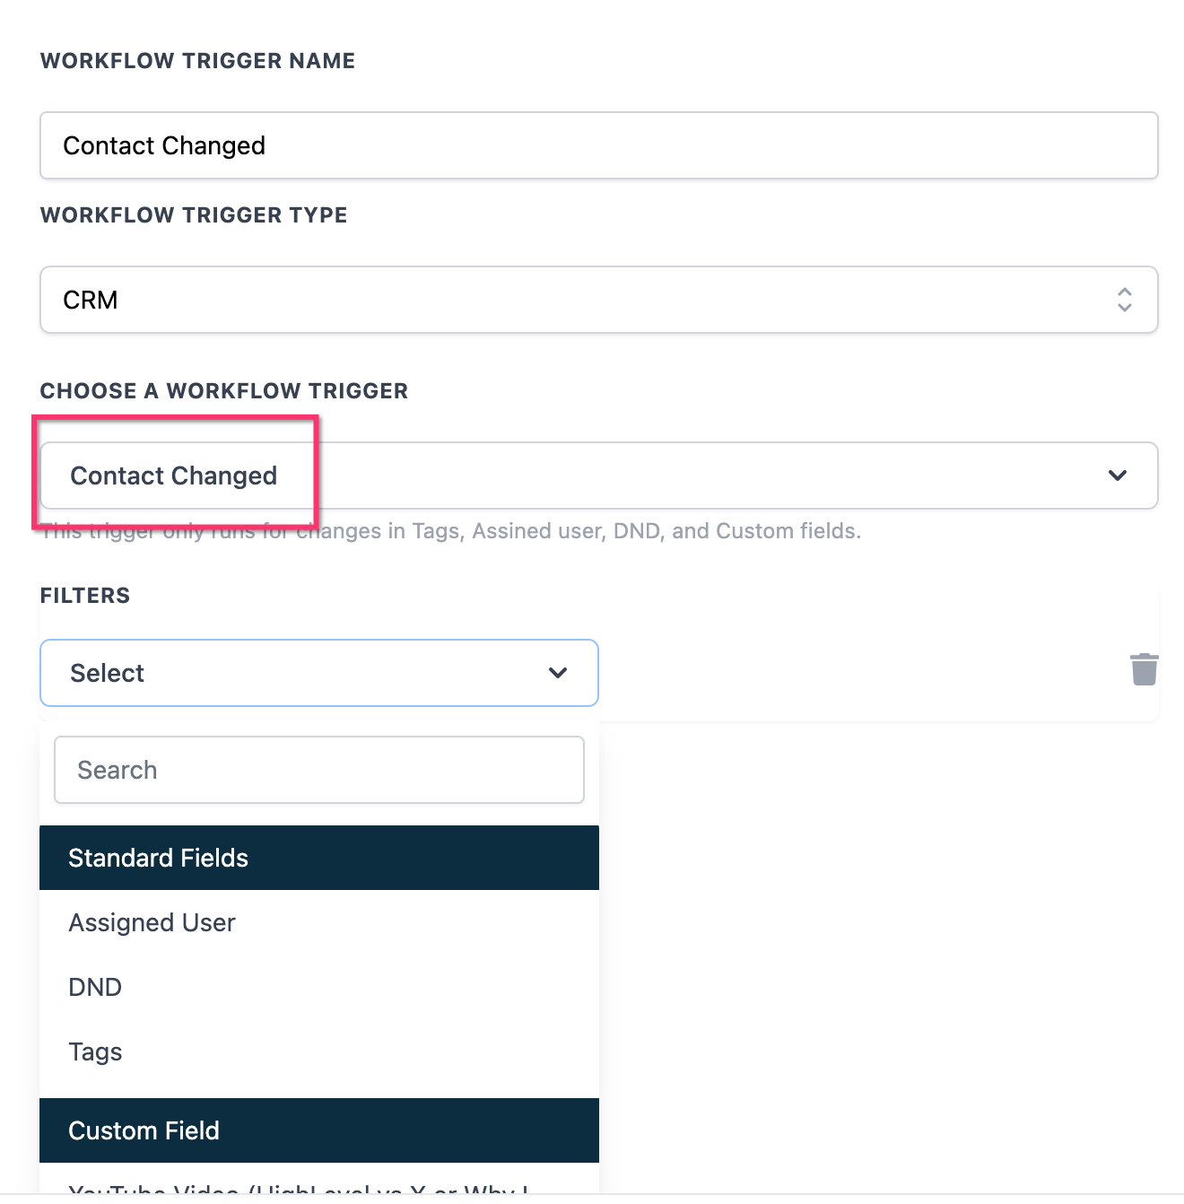The height and width of the screenshot is (1204, 1184).
Task: Click the Workflow Trigger Type label
Action: (194, 215)
